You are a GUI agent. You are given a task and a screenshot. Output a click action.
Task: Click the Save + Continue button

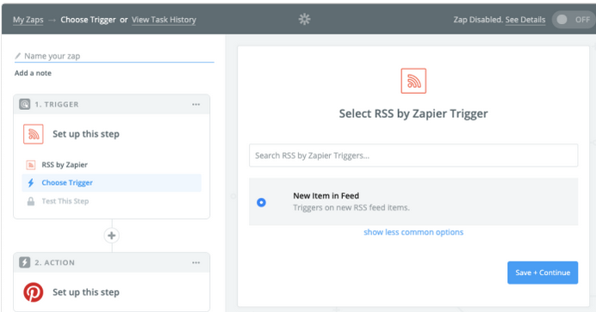click(543, 272)
